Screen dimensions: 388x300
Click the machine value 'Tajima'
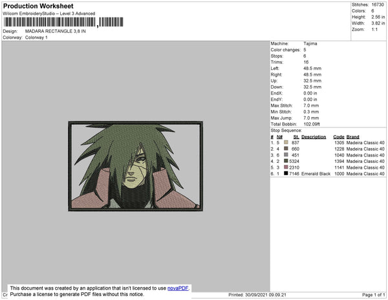pyautogui.click(x=310, y=43)
